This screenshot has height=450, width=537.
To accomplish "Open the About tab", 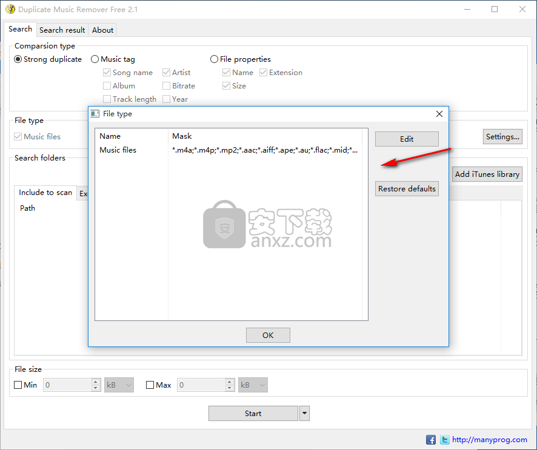I will click(102, 30).
